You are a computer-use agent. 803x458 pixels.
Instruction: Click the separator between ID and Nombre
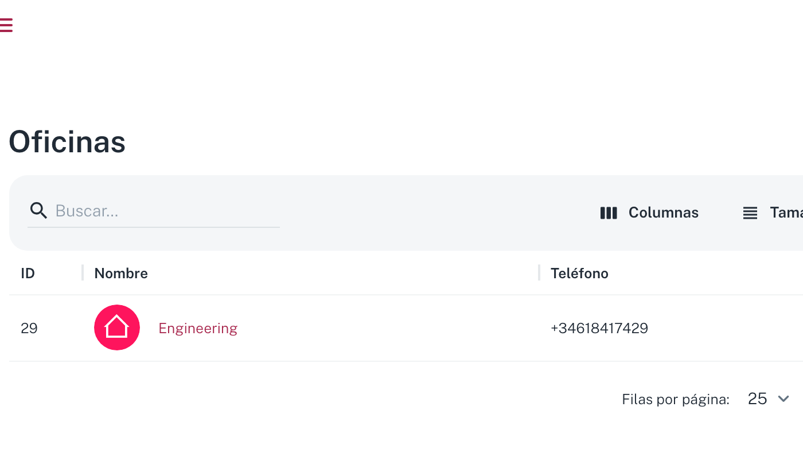[x=83, y=273]
